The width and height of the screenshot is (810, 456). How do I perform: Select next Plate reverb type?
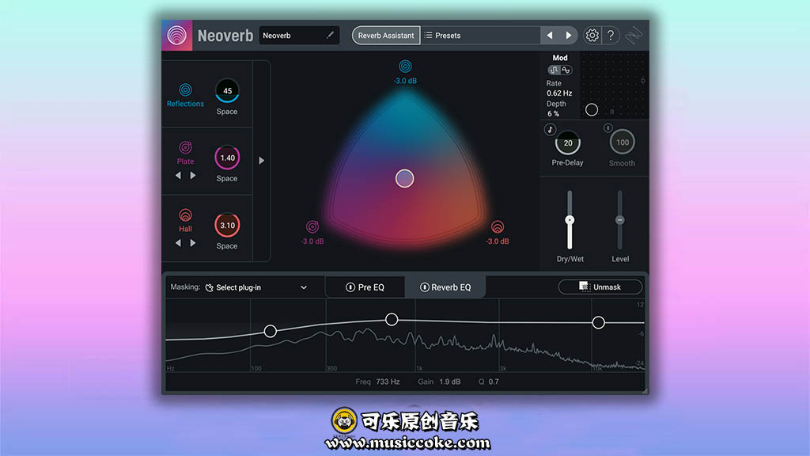193,175
